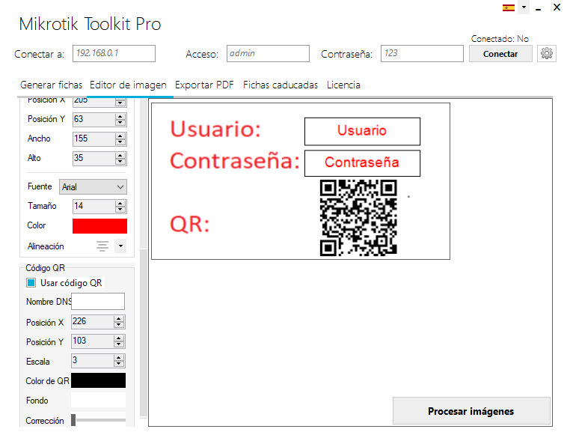The height and width of the screenshot is (444, 570).
Task: Decrease the Escala value
Action: 119,364
